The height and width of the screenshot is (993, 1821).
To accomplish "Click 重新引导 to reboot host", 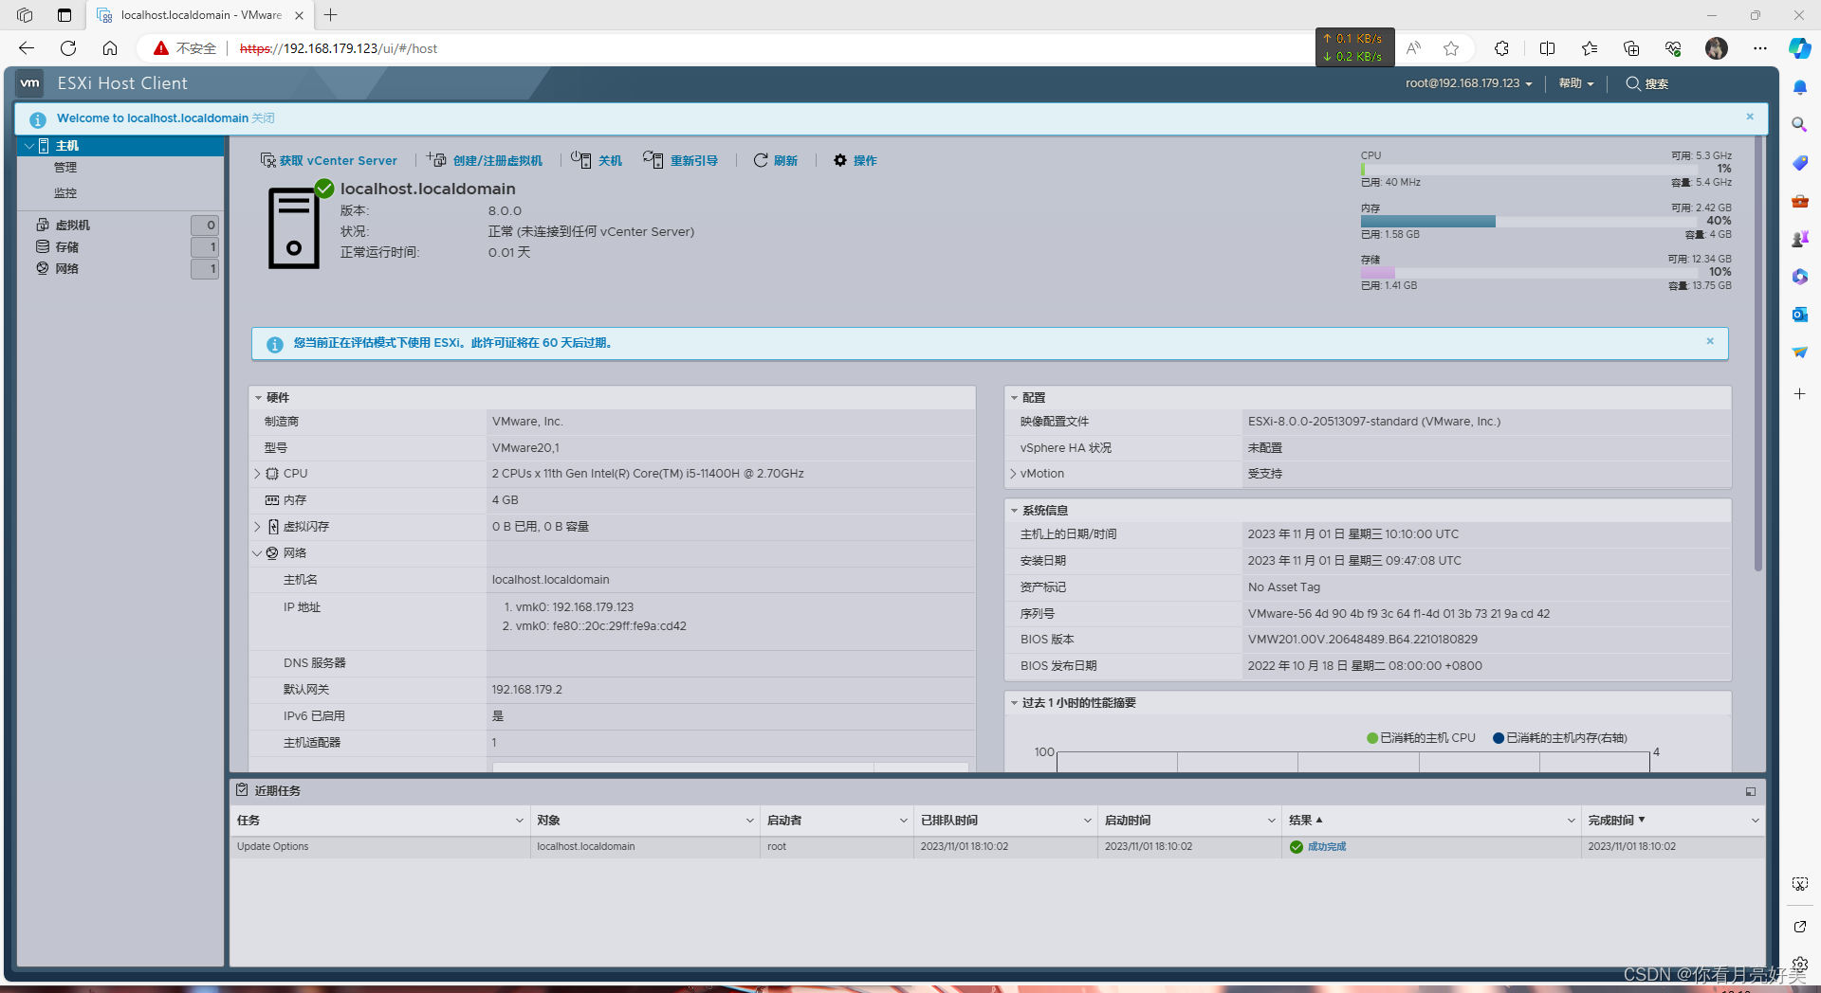I will click(680, 161).
